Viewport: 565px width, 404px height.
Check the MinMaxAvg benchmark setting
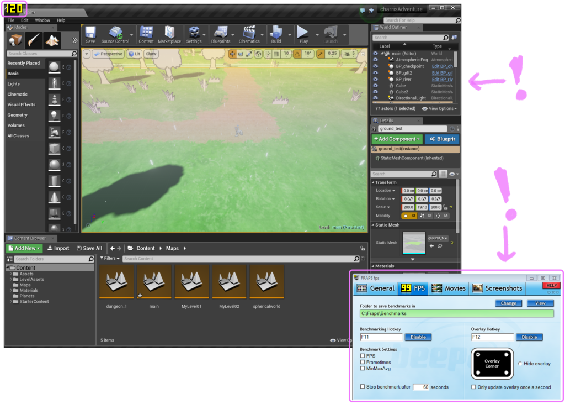point(363,369)
